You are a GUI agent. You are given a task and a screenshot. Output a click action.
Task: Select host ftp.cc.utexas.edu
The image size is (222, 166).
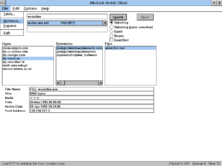[x=28, y=52]
